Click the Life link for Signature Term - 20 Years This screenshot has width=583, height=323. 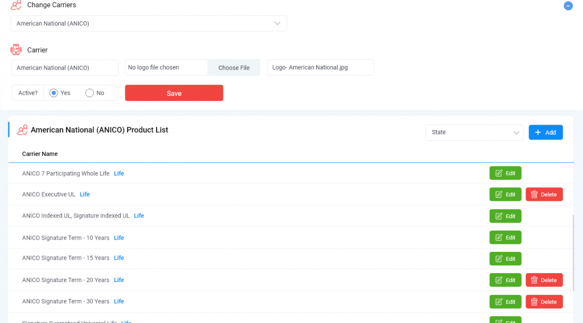pyautogui.click(x=119, y=280)
